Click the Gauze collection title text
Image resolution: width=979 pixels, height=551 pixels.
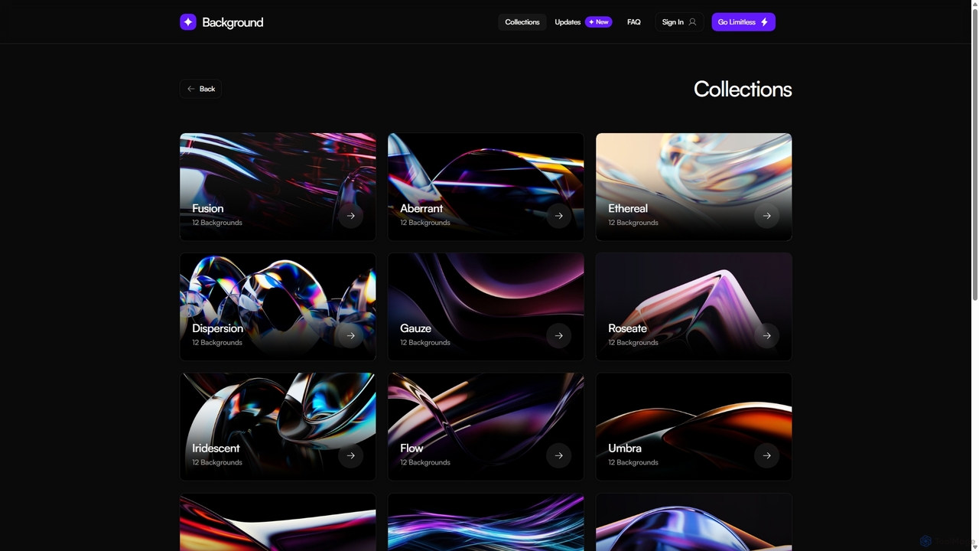415,328
